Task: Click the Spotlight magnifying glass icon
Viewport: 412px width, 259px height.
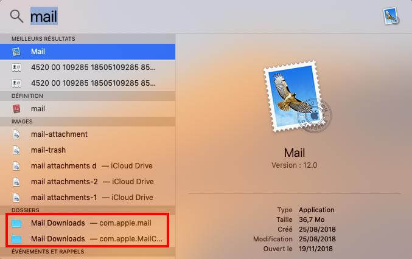Action: (16, 16)
